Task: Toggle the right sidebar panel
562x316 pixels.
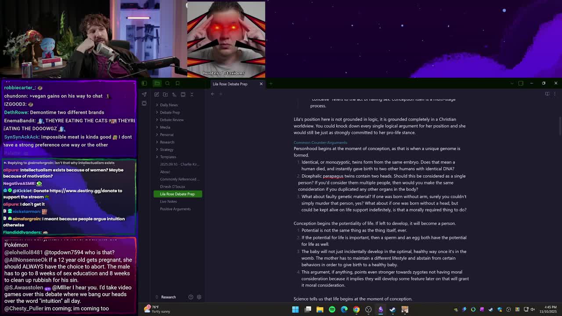Action: 521,83
